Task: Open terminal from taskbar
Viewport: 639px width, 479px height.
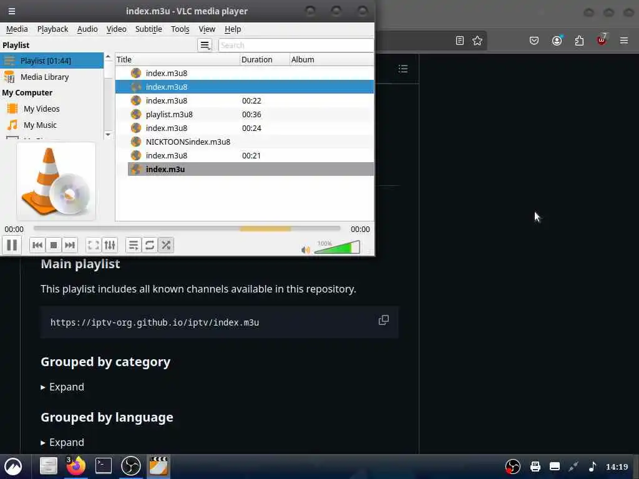Action: click(x=104, y=466)
